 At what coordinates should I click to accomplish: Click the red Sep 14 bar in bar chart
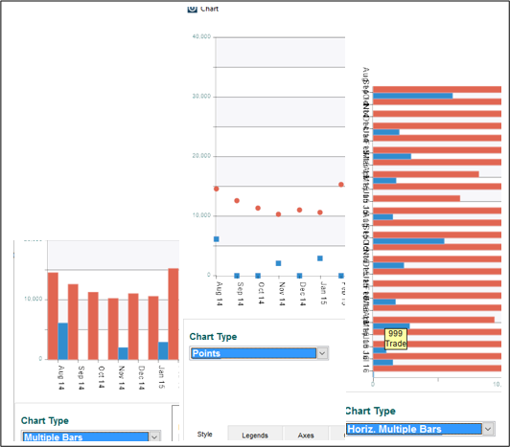(73, 322)
